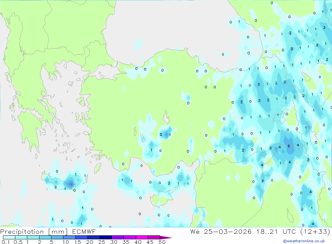Click the "35" legend scale label
This screenshot has height=244, width=332.
pyautogui.click(x=126, y=242)
